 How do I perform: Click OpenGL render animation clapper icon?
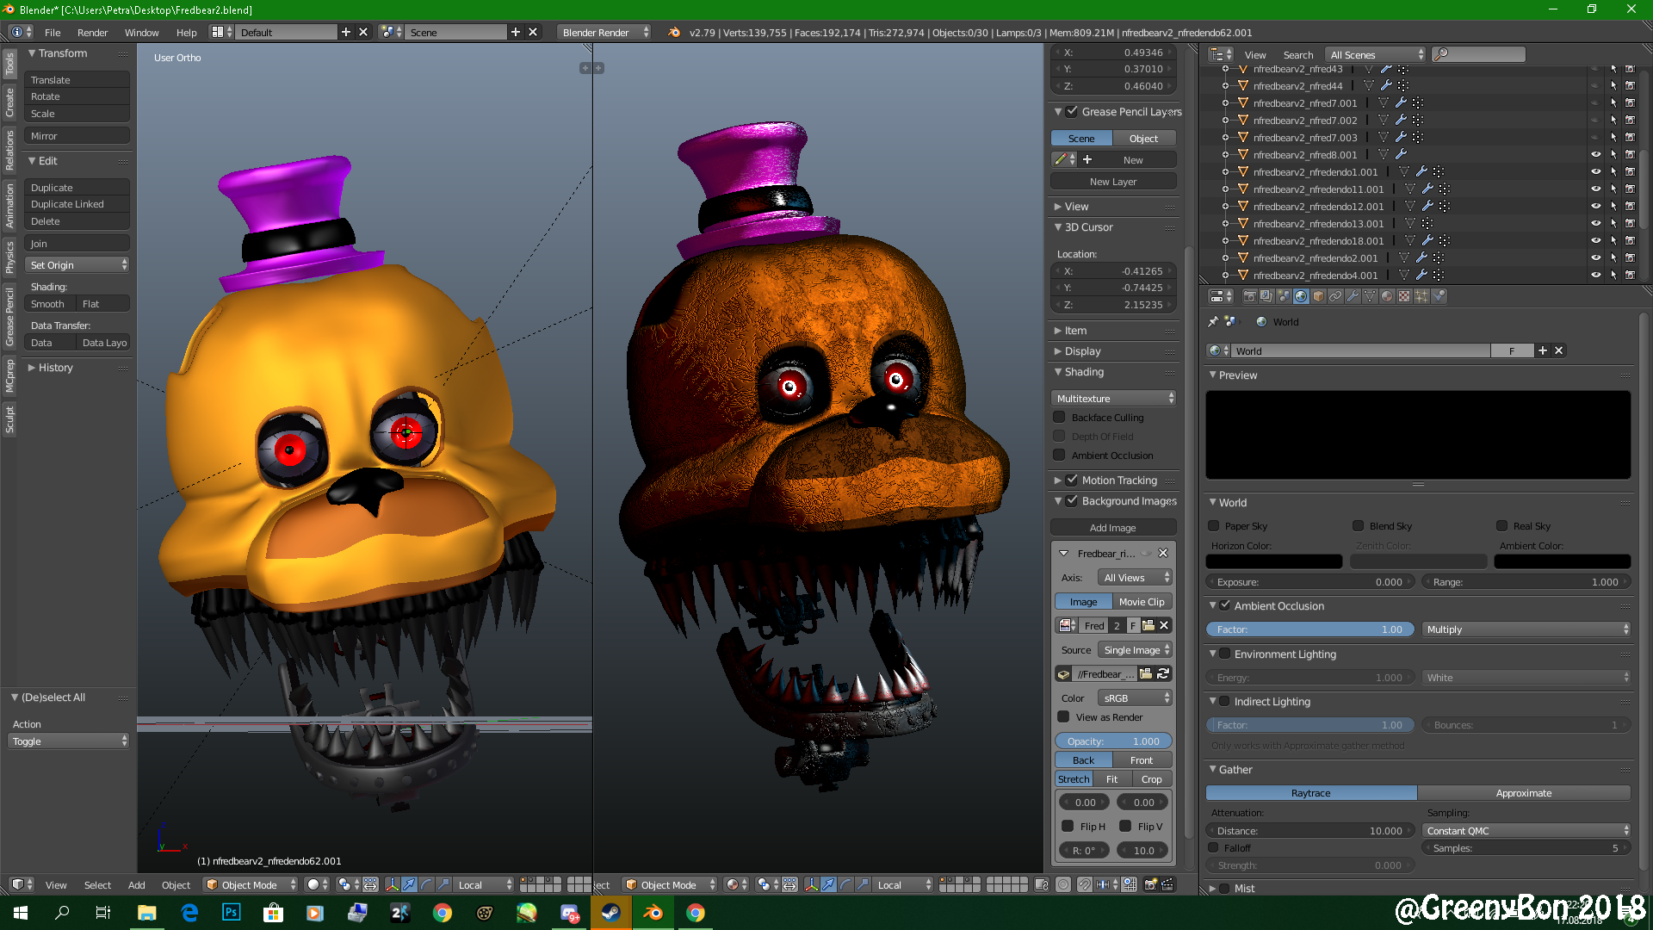pos(1167,884)
